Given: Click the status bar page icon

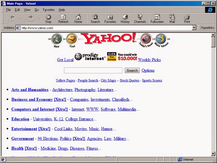Looking at the screenshot, I should [x=3, y=159].
